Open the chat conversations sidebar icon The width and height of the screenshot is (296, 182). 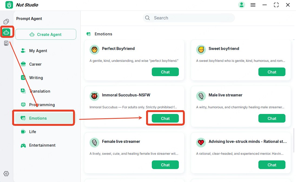point(6,22)
